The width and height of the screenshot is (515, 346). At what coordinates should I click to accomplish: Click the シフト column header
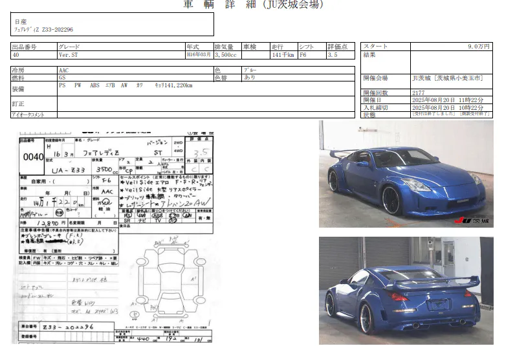click(x=307, y=47)
